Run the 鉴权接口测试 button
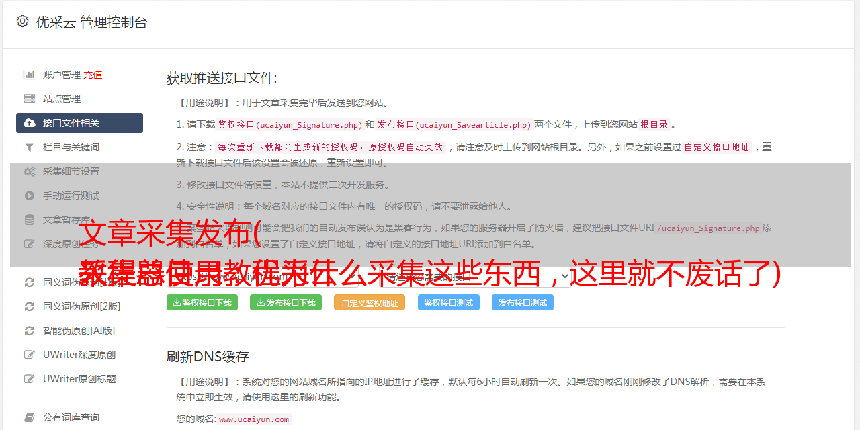The image size is (860, 430). (x=449, y=302)
